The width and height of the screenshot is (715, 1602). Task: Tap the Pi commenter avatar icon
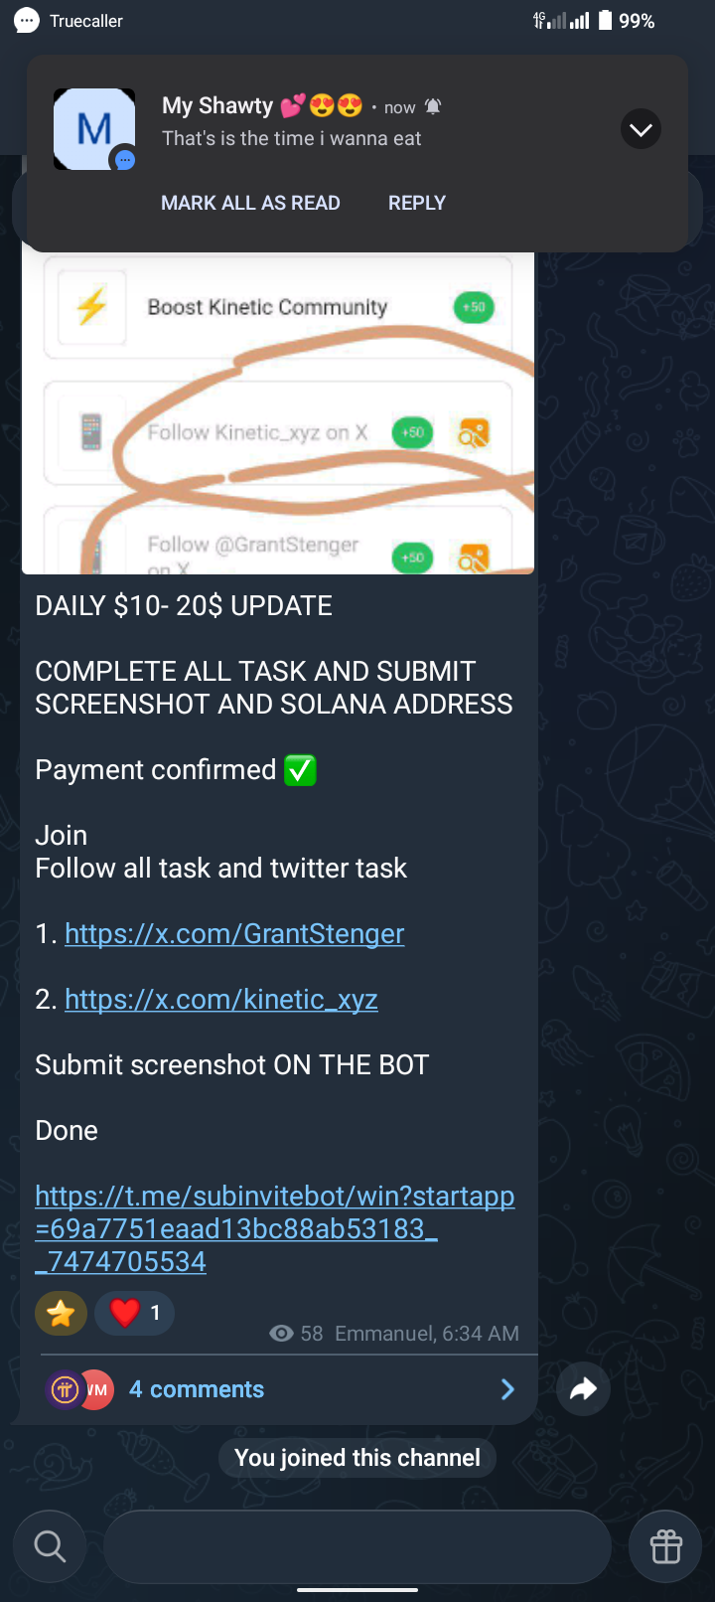(x=65, y=1389)
